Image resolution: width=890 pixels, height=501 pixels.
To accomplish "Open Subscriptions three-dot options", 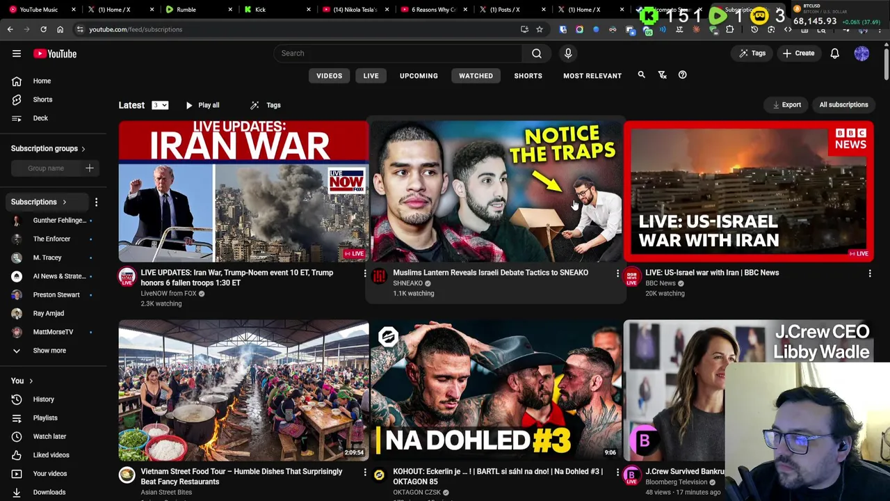I will point(96,202).
